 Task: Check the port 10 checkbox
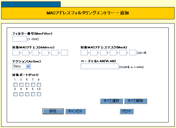[x=39, y=94]
